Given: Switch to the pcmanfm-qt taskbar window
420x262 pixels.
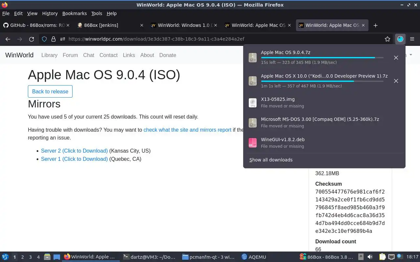Looking at the screenshot, I should (x=208, y=257).
